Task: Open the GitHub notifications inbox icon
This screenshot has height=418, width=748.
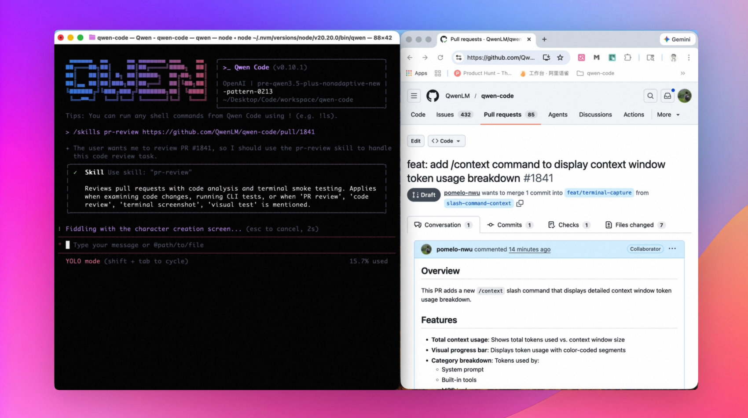Action: click(x=667, y=96)
